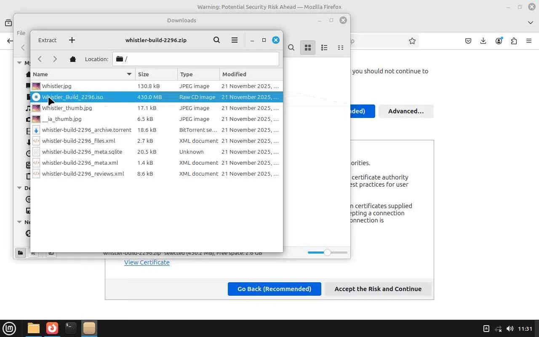
Task: Open Terminal from the taskbar
Action: pos(71,329)
